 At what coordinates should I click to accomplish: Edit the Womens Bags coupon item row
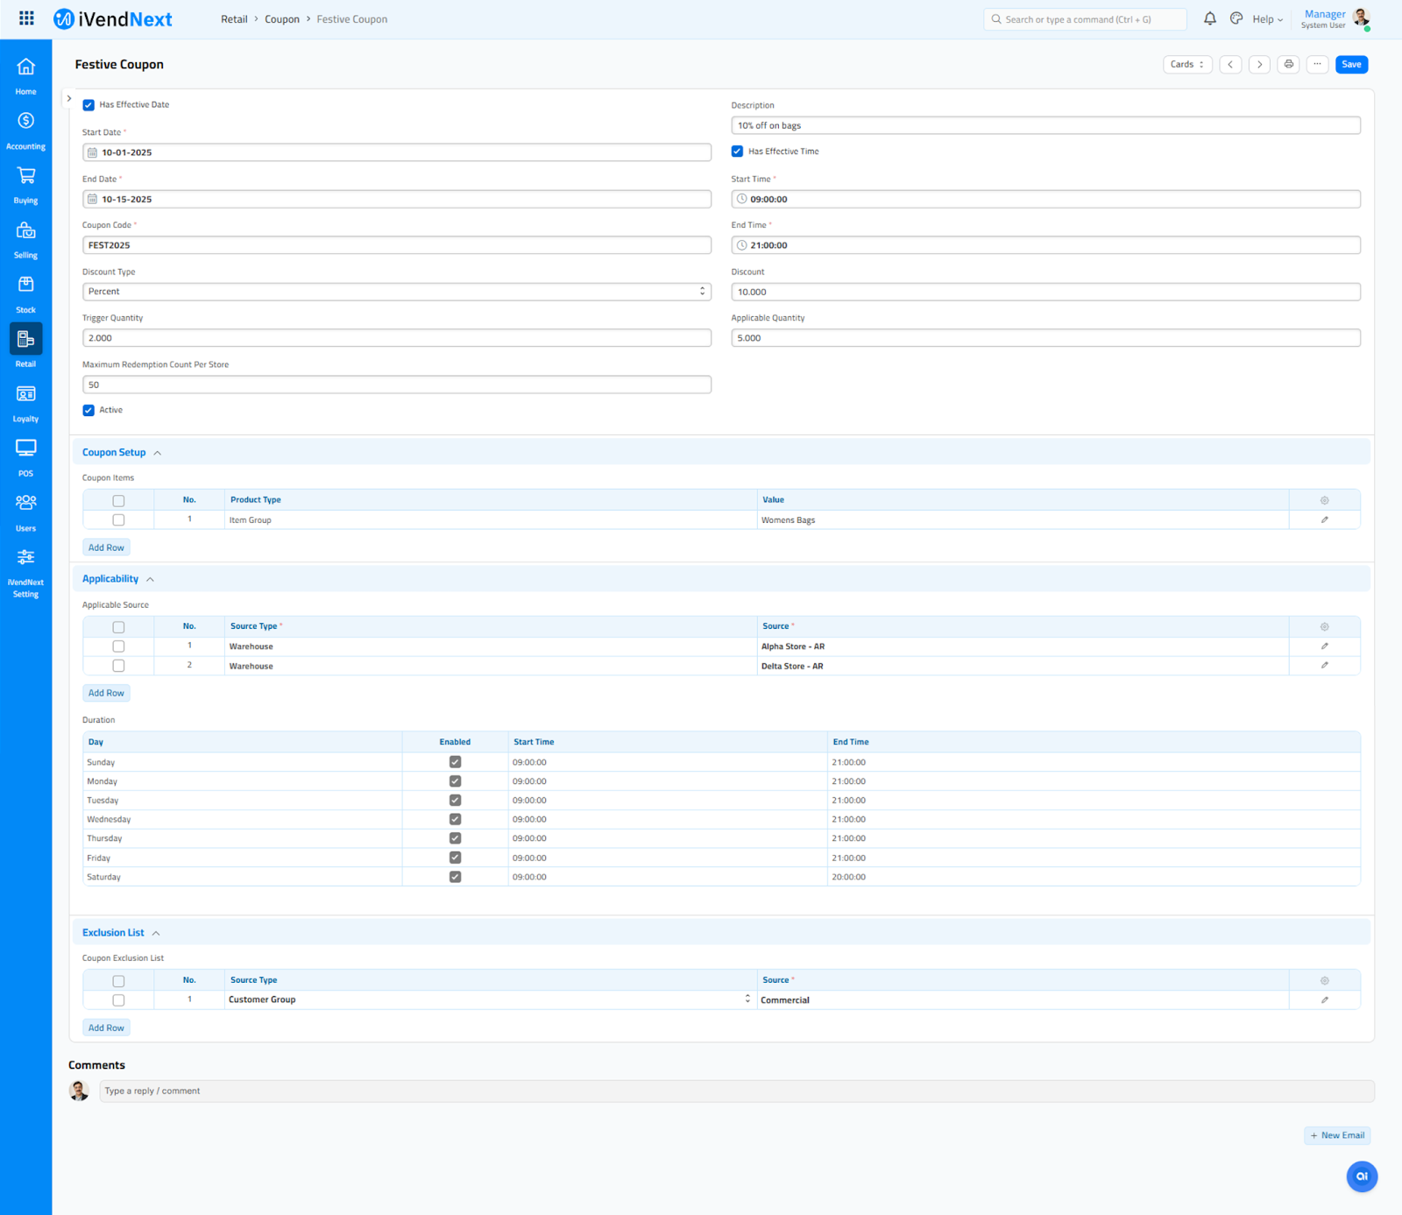1324,520
